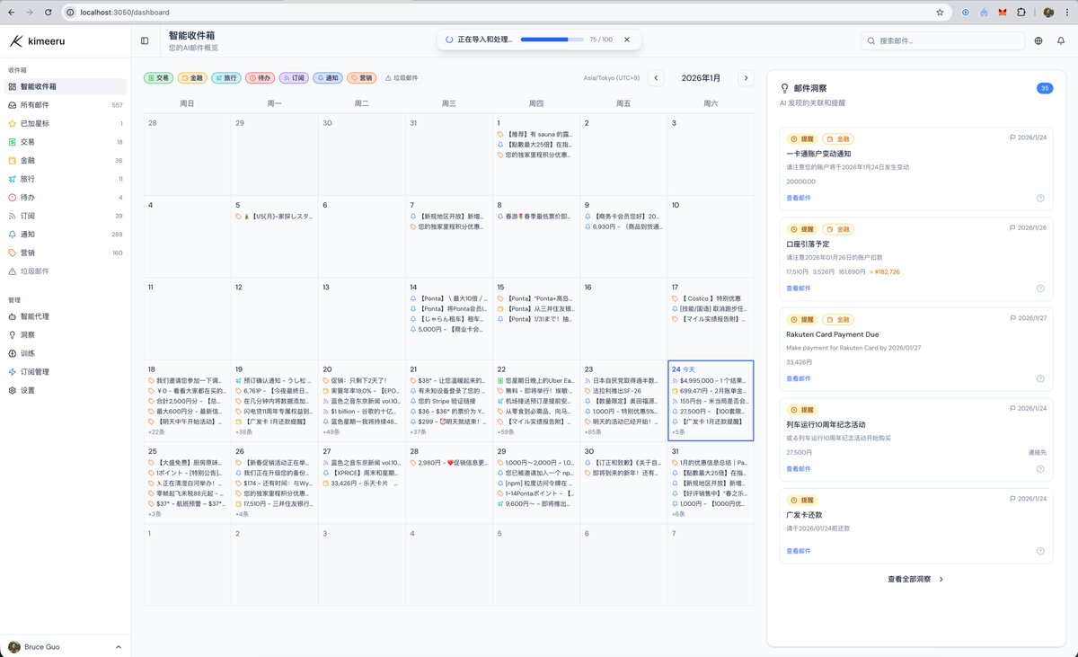This screenshot has width=1078, height=657.
Task: Toggle the sidebar panel icon
Action: pyautogui.click(x=145, y=40)
